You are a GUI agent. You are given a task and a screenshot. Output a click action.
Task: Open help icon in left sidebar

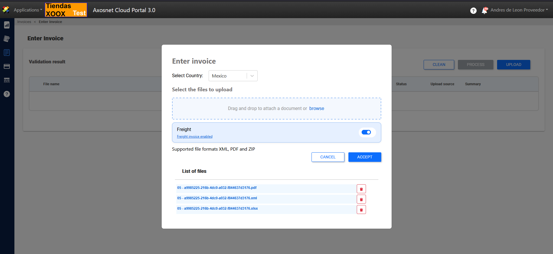click(x=7, y=94)
